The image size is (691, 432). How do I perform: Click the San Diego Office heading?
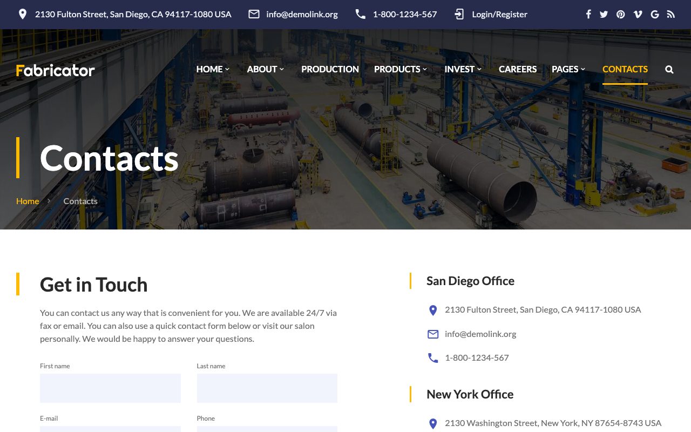[x=470, y=281]
